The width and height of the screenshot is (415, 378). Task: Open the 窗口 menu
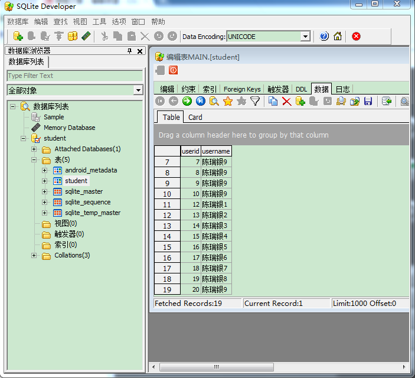138,21
